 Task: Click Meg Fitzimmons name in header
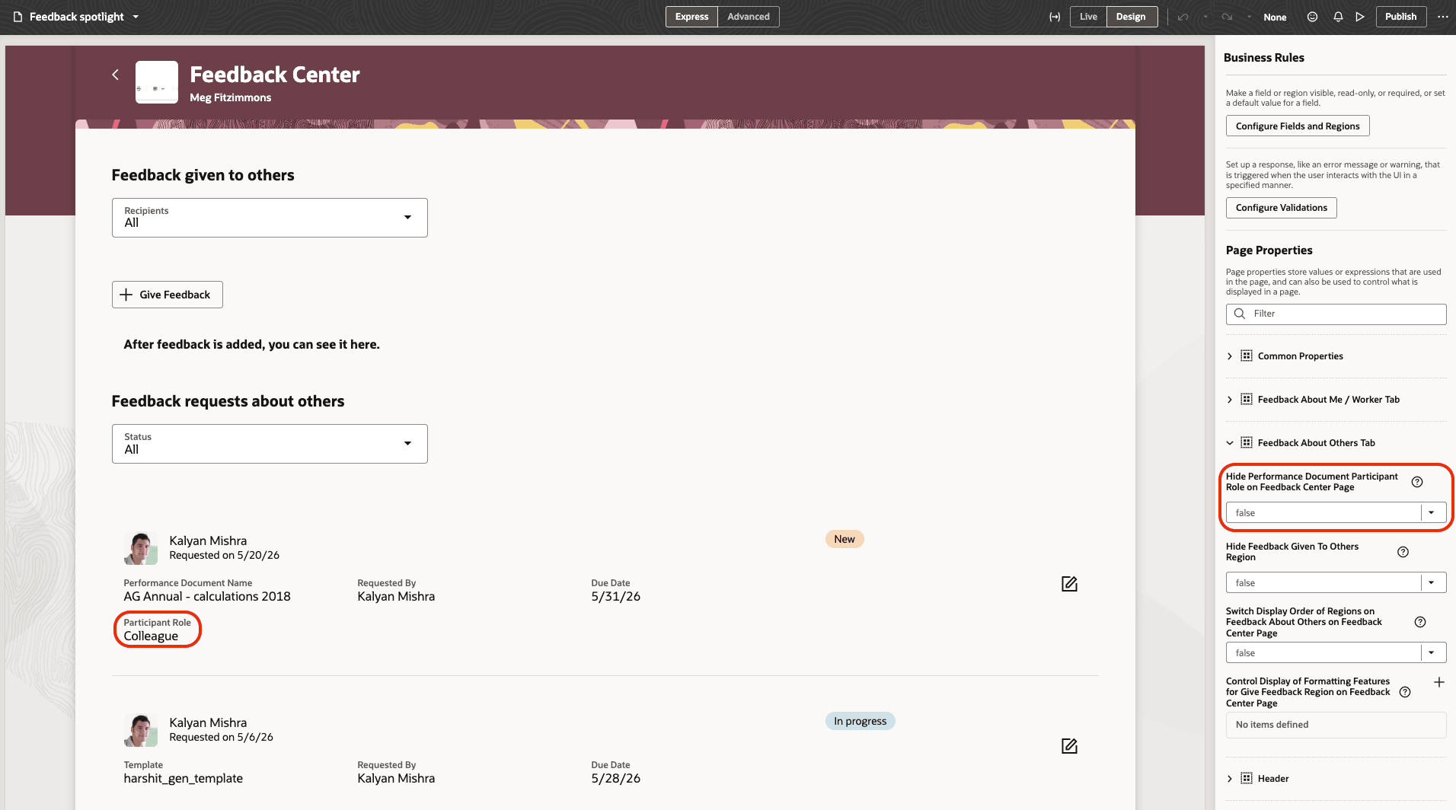(231, 97)
